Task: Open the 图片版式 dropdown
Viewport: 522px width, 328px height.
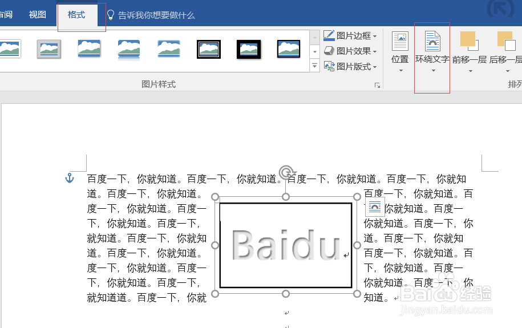Action: [350, 66]
